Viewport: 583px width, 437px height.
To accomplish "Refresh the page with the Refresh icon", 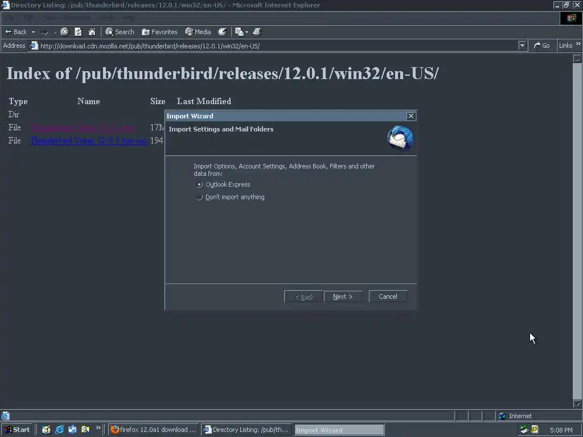I will click(78, 32).
